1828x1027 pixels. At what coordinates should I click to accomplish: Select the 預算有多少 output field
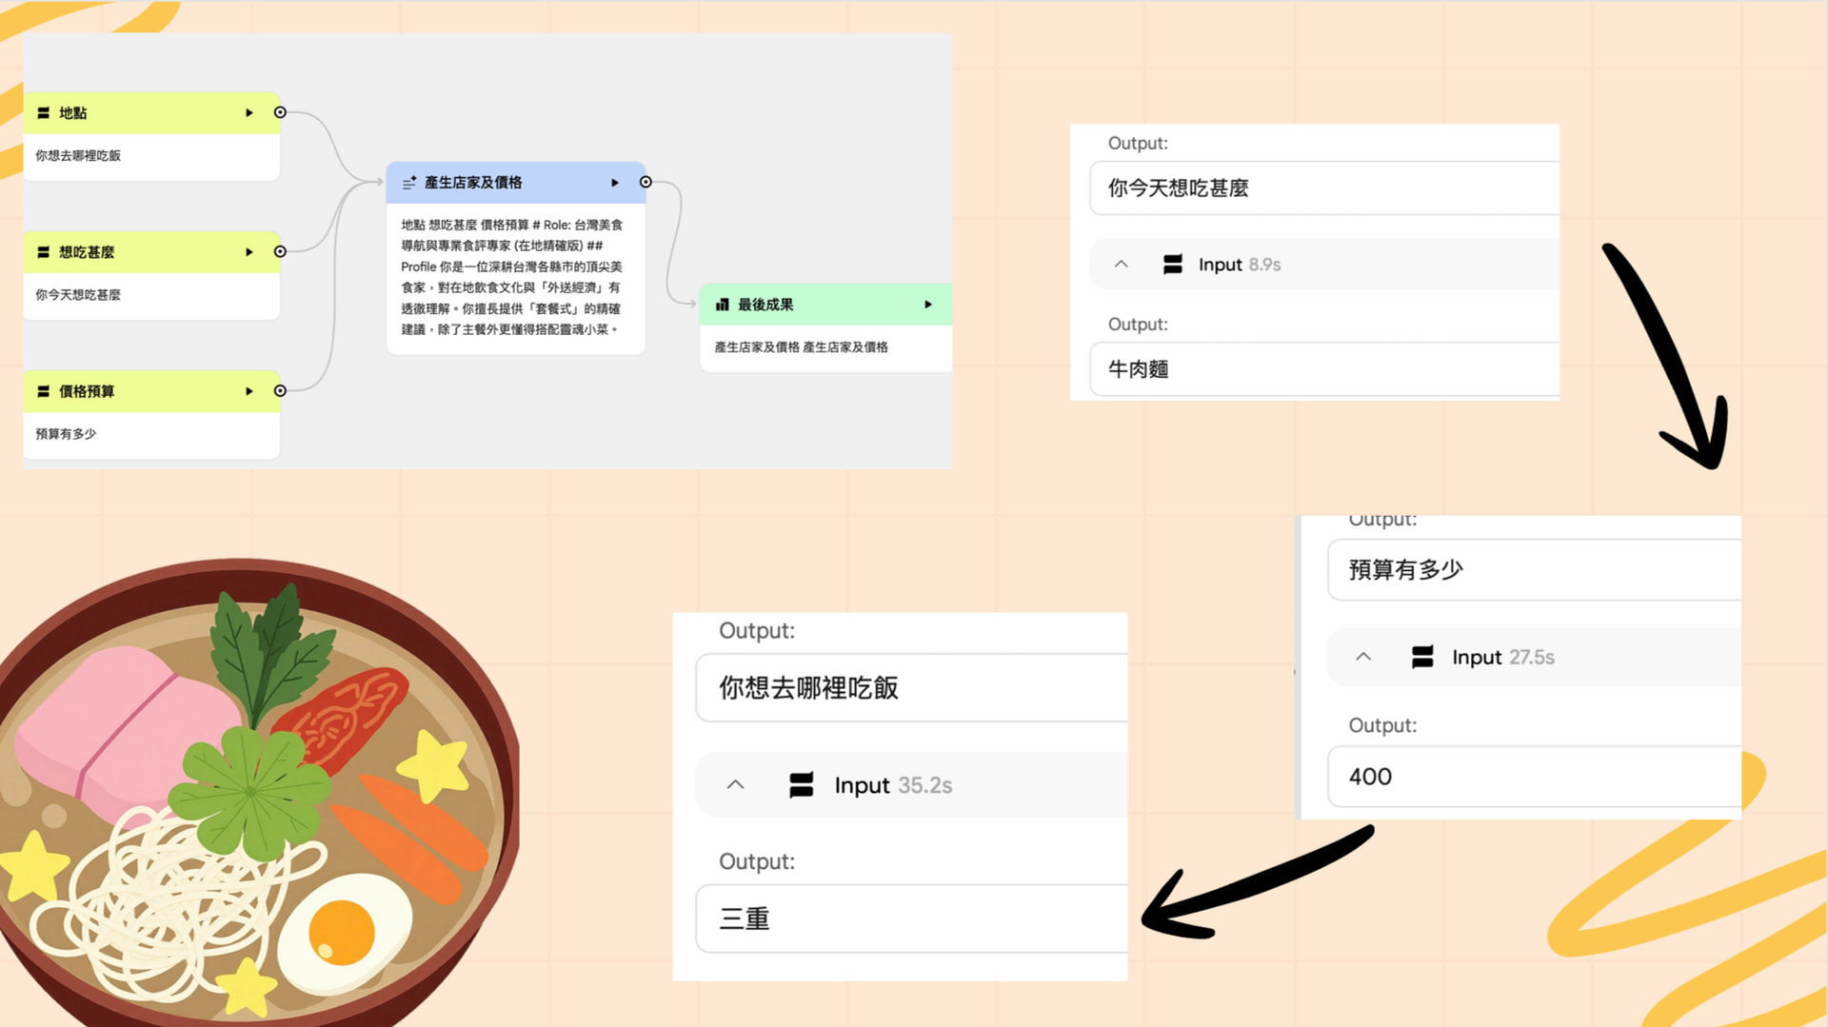(1533, 569)
